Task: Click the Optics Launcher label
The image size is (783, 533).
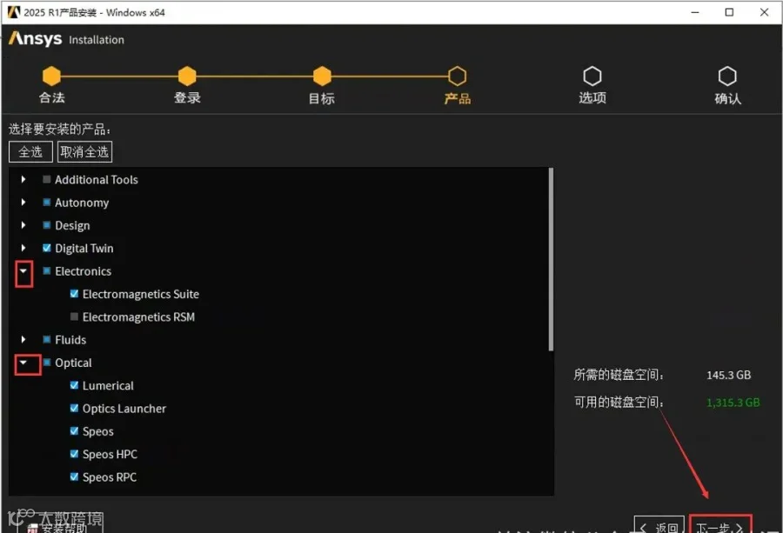Action: click(124, 409)
